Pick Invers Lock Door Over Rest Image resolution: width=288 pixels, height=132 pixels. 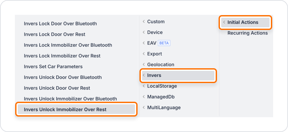pos(55,34)
